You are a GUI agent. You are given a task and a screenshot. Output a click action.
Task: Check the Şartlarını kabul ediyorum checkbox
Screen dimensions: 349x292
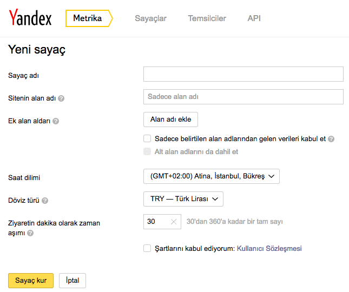147,248
